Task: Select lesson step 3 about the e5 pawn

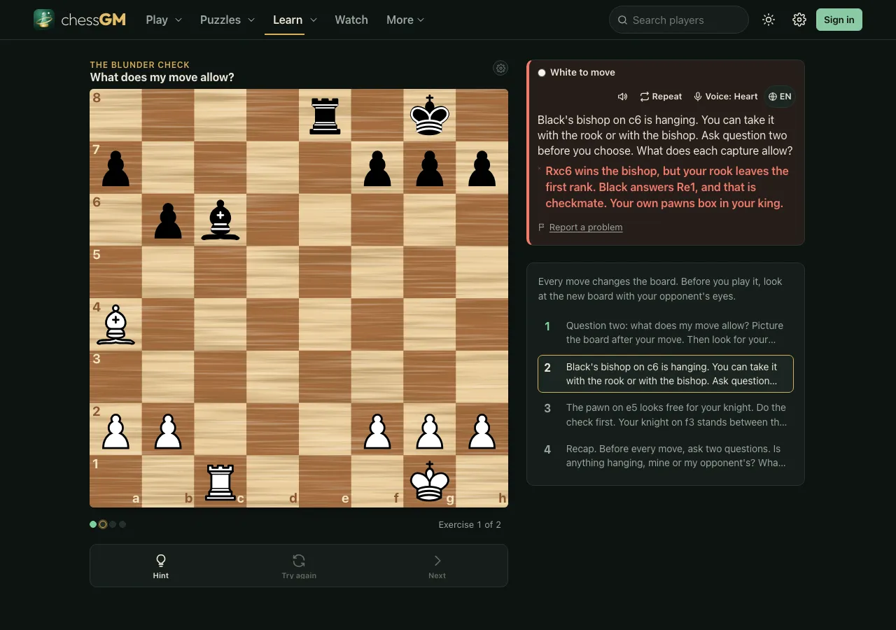Action: pos(666,415)
